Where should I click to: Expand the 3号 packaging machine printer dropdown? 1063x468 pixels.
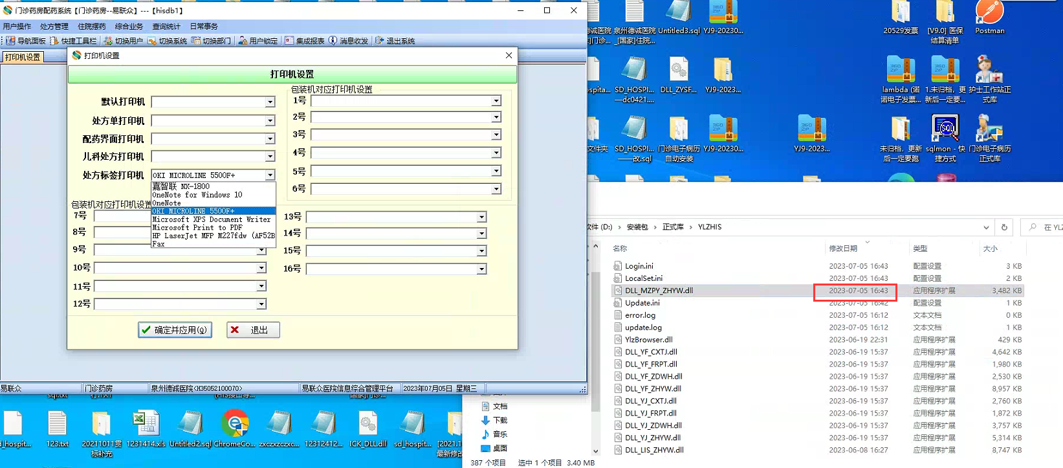pyautogui.click(x=496, y=135)
